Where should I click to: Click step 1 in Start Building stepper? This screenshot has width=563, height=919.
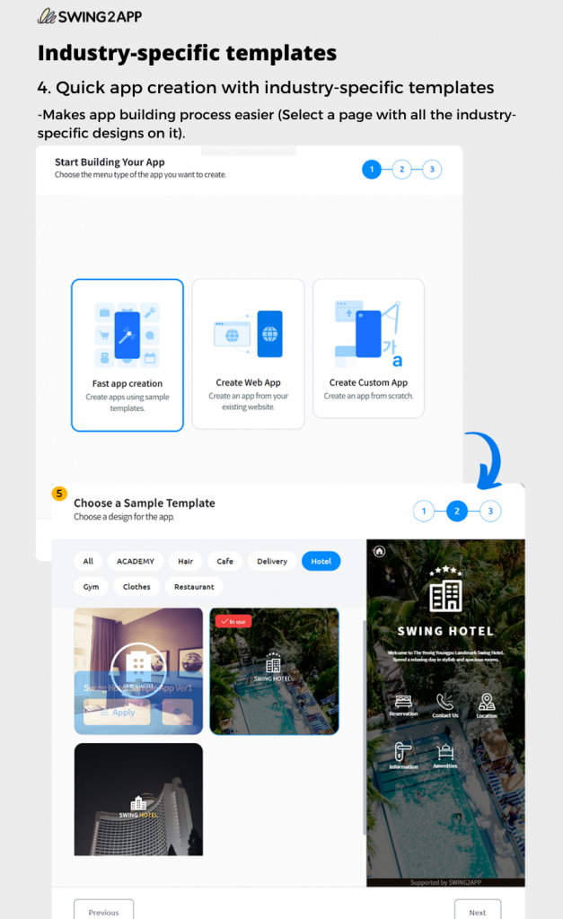pos(372,170)
